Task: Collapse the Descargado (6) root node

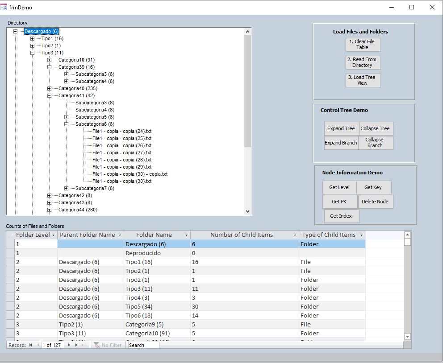Action: (15, 31)
